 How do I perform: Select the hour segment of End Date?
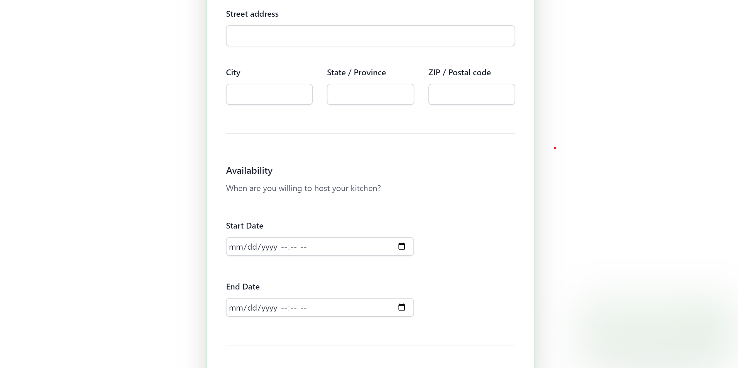pos(284,308)
